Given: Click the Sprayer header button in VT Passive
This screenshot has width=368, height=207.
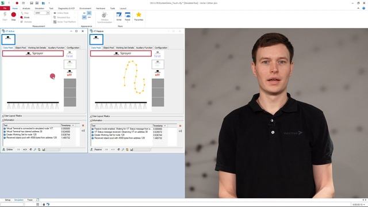Looking at the screenshot, I should pyautogui.click(x=121, y=53).
